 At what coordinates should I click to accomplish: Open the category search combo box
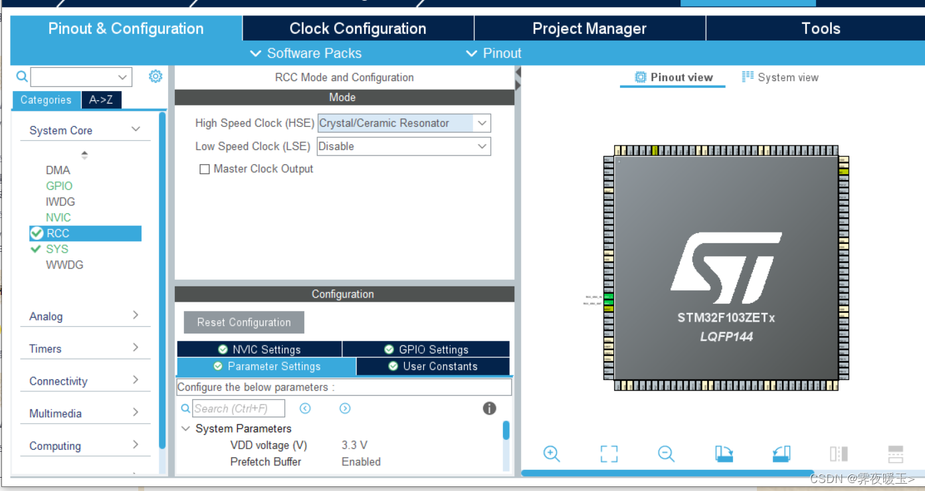pos(81,77)
